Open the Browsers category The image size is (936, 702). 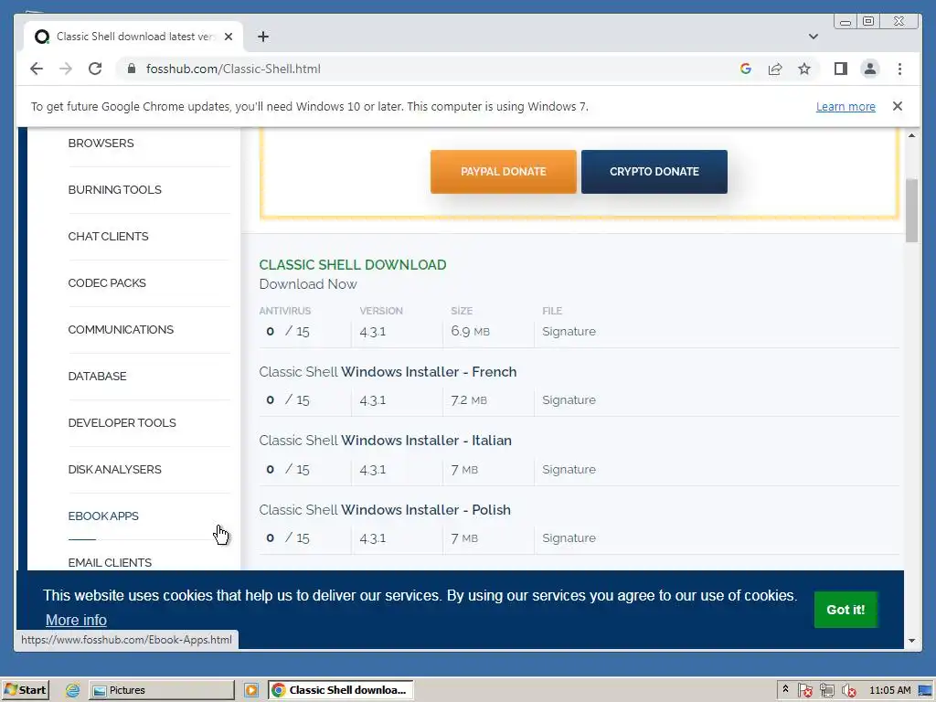101,144
